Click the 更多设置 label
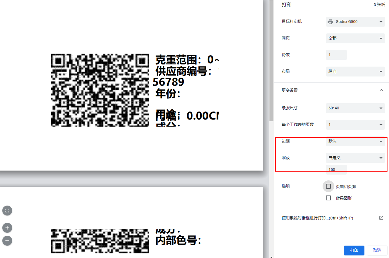The height and width of the screenshot is (258, 389). pos(290,90)
